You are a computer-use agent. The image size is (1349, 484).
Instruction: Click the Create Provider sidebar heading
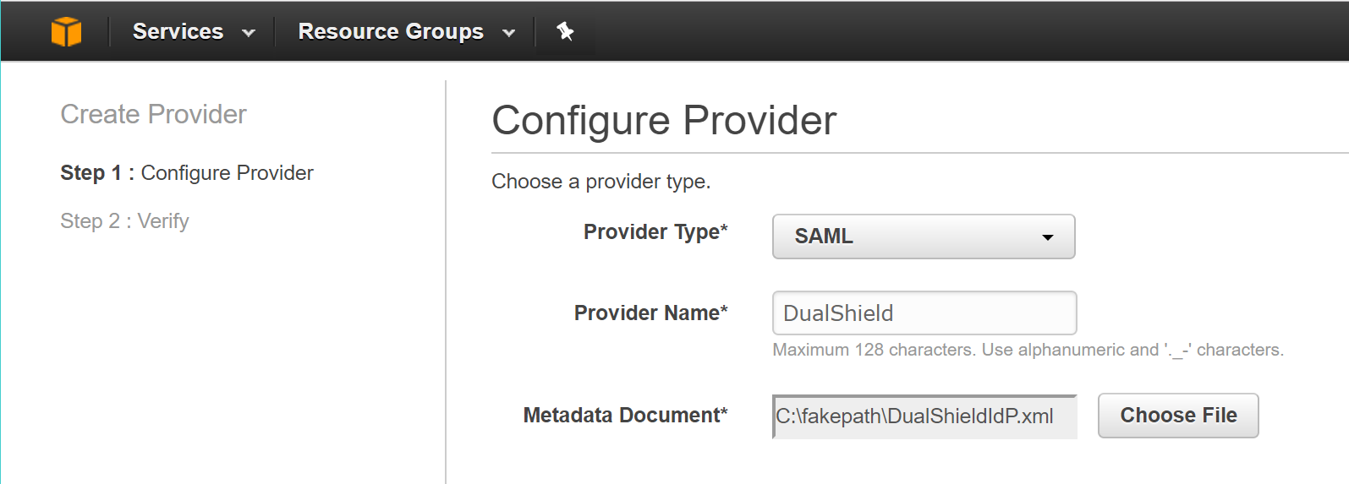[153, 114]
